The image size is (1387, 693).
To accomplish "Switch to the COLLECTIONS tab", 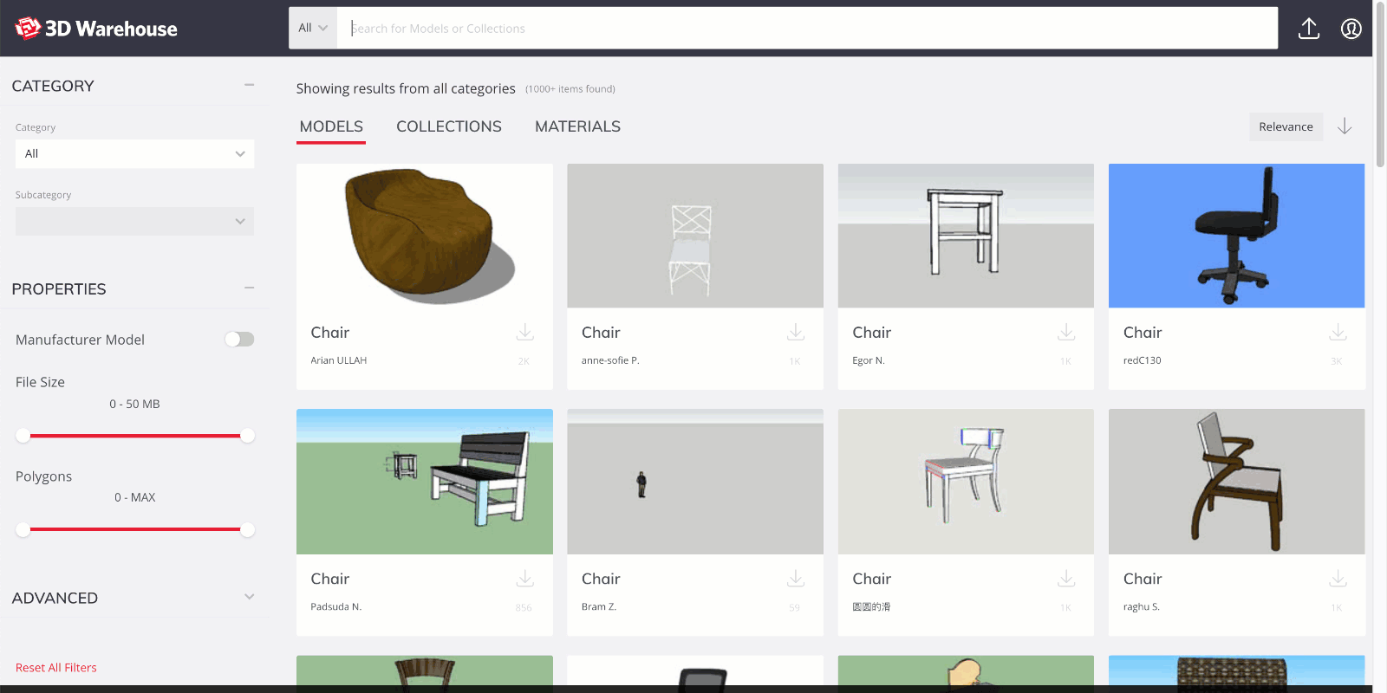I will (x=448, y=126).
